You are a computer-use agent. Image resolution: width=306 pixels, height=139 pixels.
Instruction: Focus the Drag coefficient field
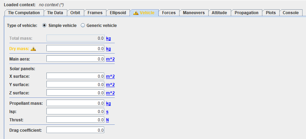coord(75,130)
